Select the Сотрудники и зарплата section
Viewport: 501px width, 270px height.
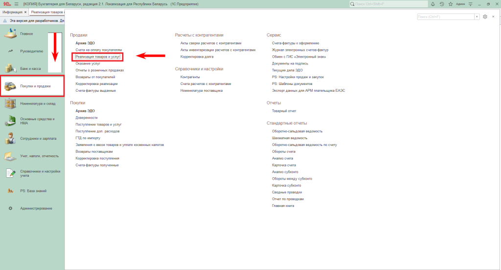10,139
